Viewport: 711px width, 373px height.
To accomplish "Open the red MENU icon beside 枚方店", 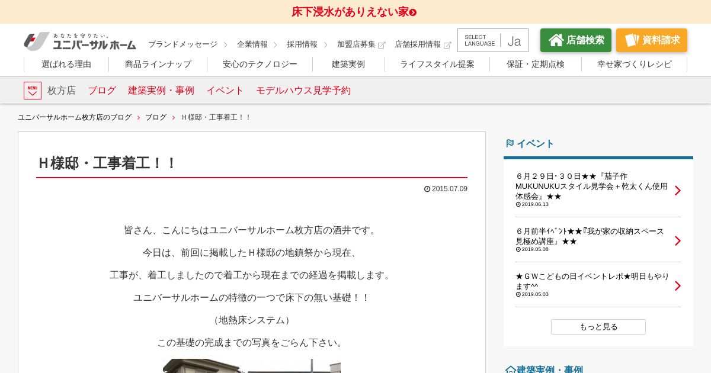I will click(33, 91).
